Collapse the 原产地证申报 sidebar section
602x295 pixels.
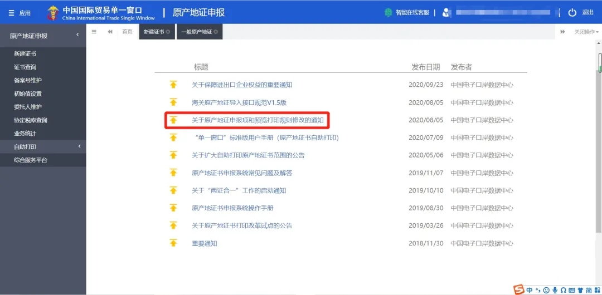78,36
